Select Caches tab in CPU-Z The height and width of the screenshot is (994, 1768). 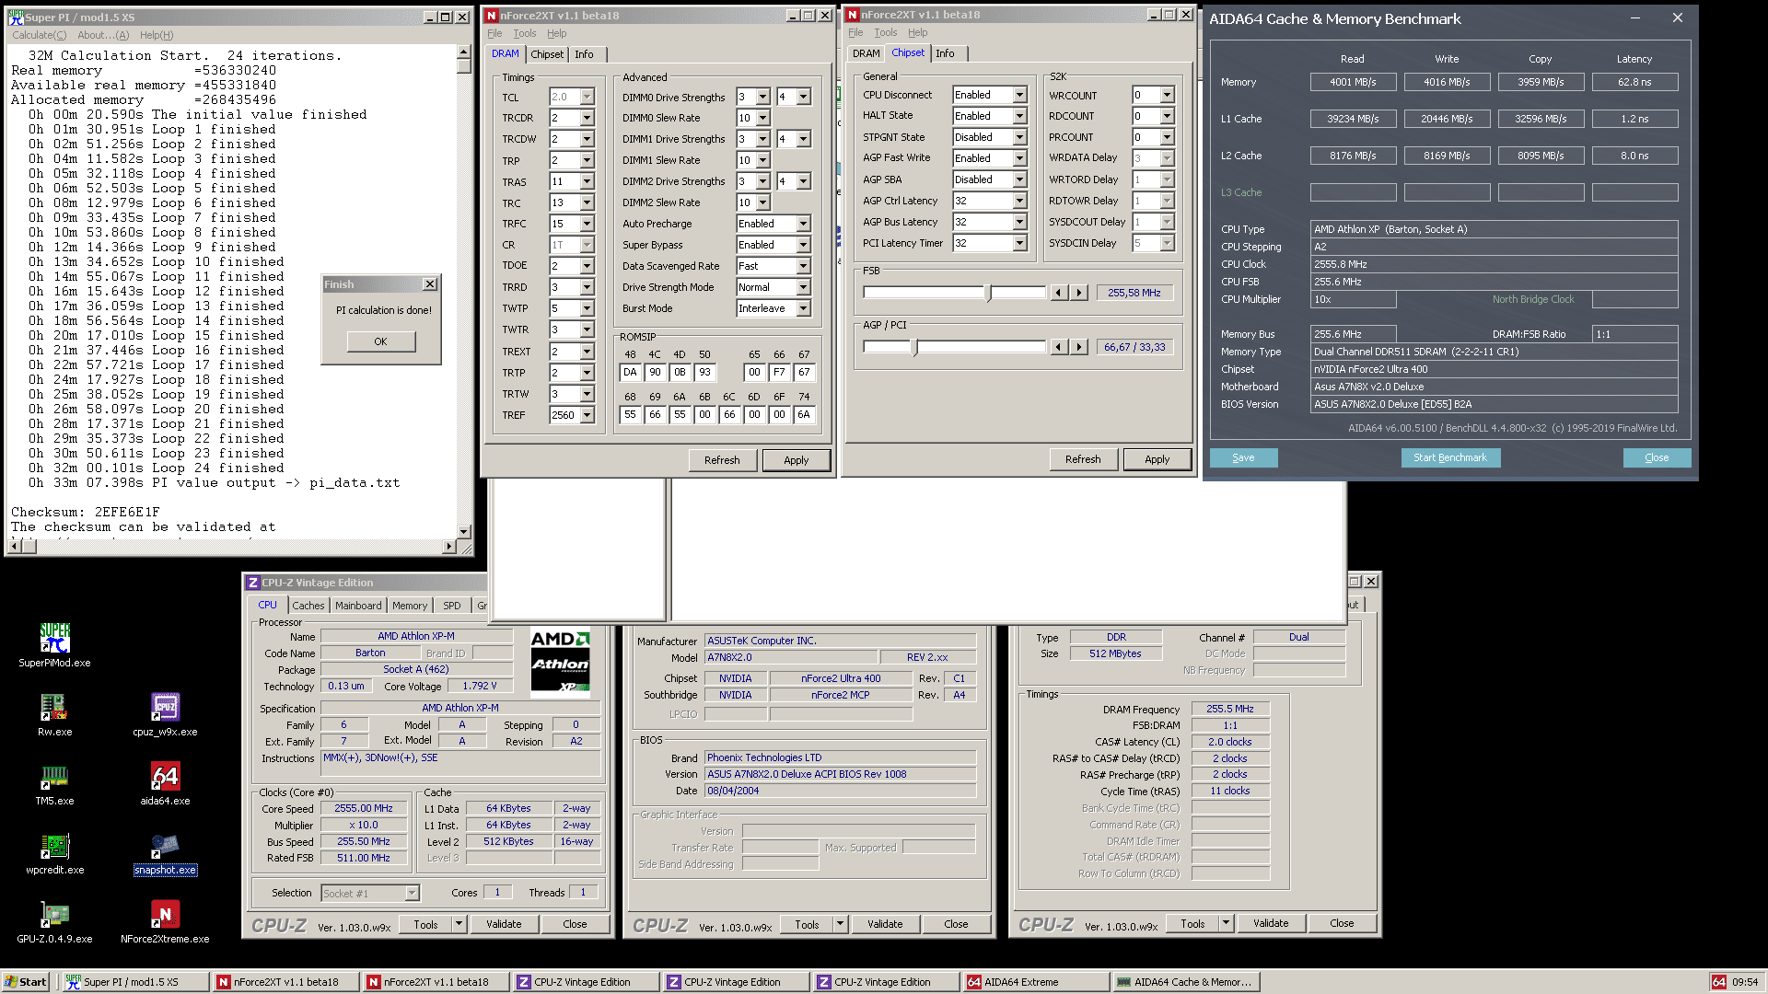308,606
